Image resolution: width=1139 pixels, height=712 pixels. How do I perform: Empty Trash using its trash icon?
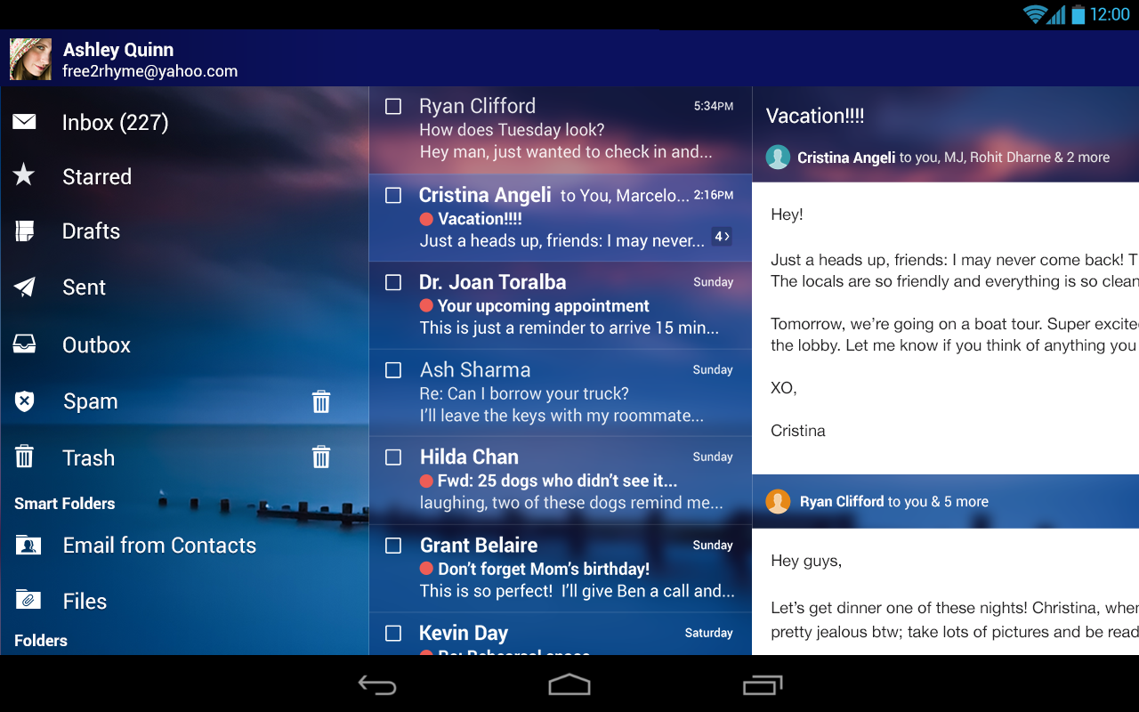coord(320,457)
